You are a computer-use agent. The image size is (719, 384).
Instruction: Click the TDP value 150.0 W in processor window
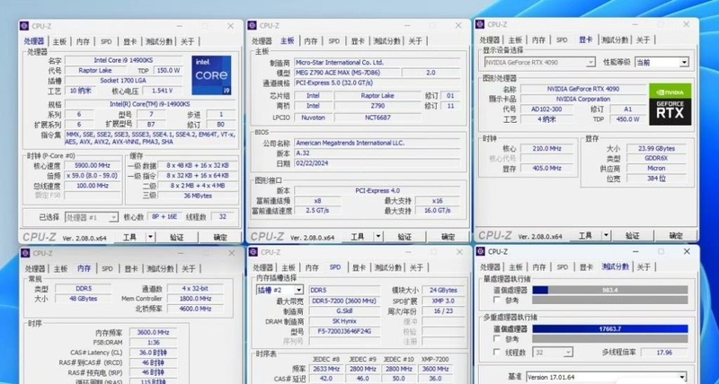point(168,71)
